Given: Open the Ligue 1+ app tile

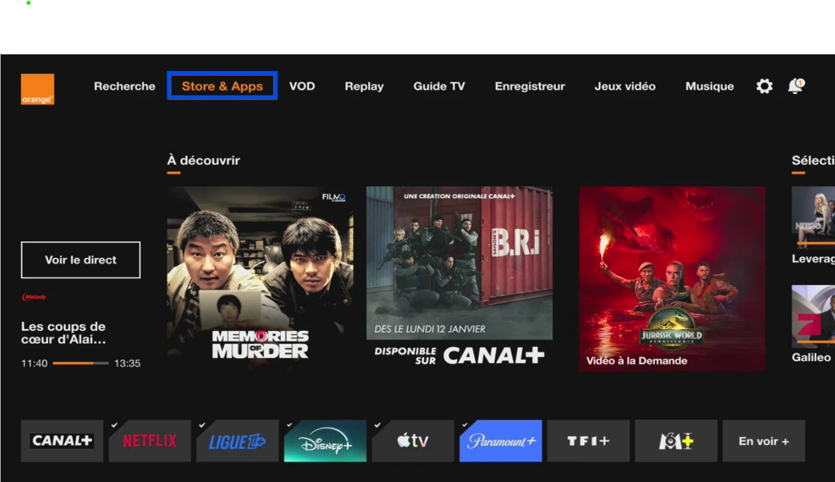Looking at the screenshot, I should [x=237, y=441].
